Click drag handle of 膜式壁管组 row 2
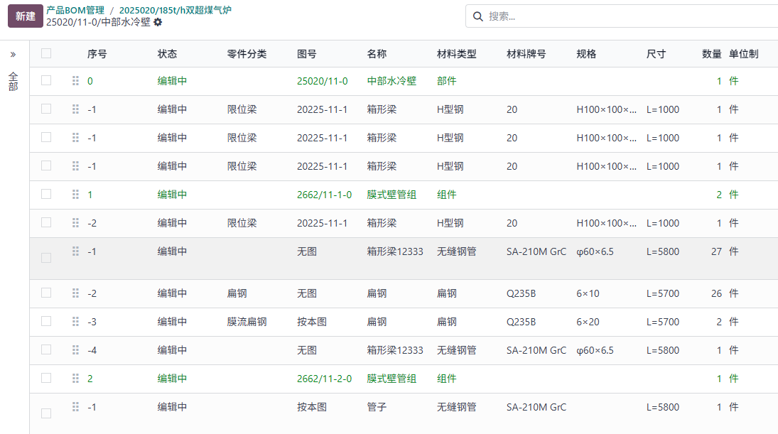The height and width of the screenshot is (434, 778). coord(75,379)
